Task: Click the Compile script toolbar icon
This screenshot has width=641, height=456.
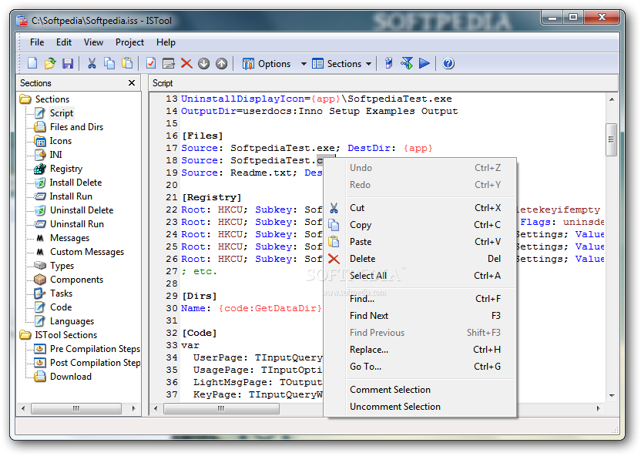Action: [x=388, y=63]
